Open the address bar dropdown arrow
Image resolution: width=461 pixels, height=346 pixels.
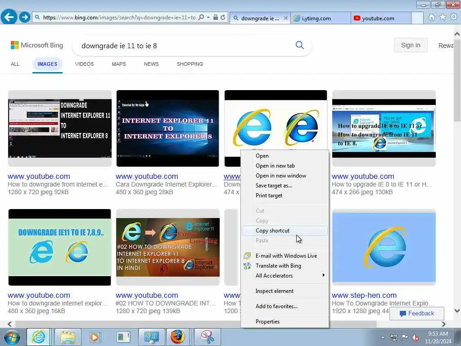click(208, 18)
